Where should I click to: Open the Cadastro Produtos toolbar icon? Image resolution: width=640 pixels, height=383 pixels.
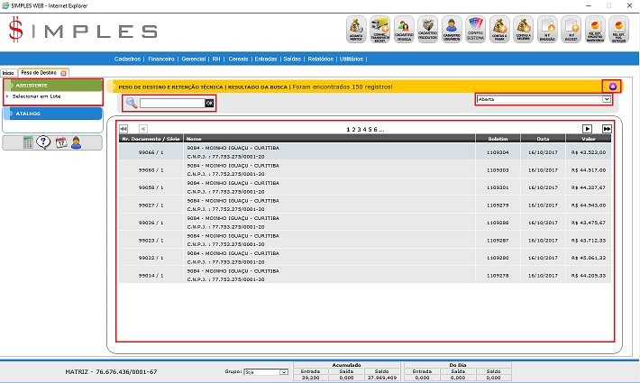coord(428,30)
